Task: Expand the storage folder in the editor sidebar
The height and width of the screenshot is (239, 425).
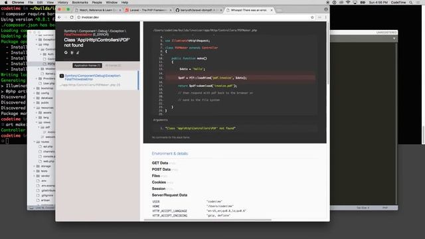Action: (35, 166)
